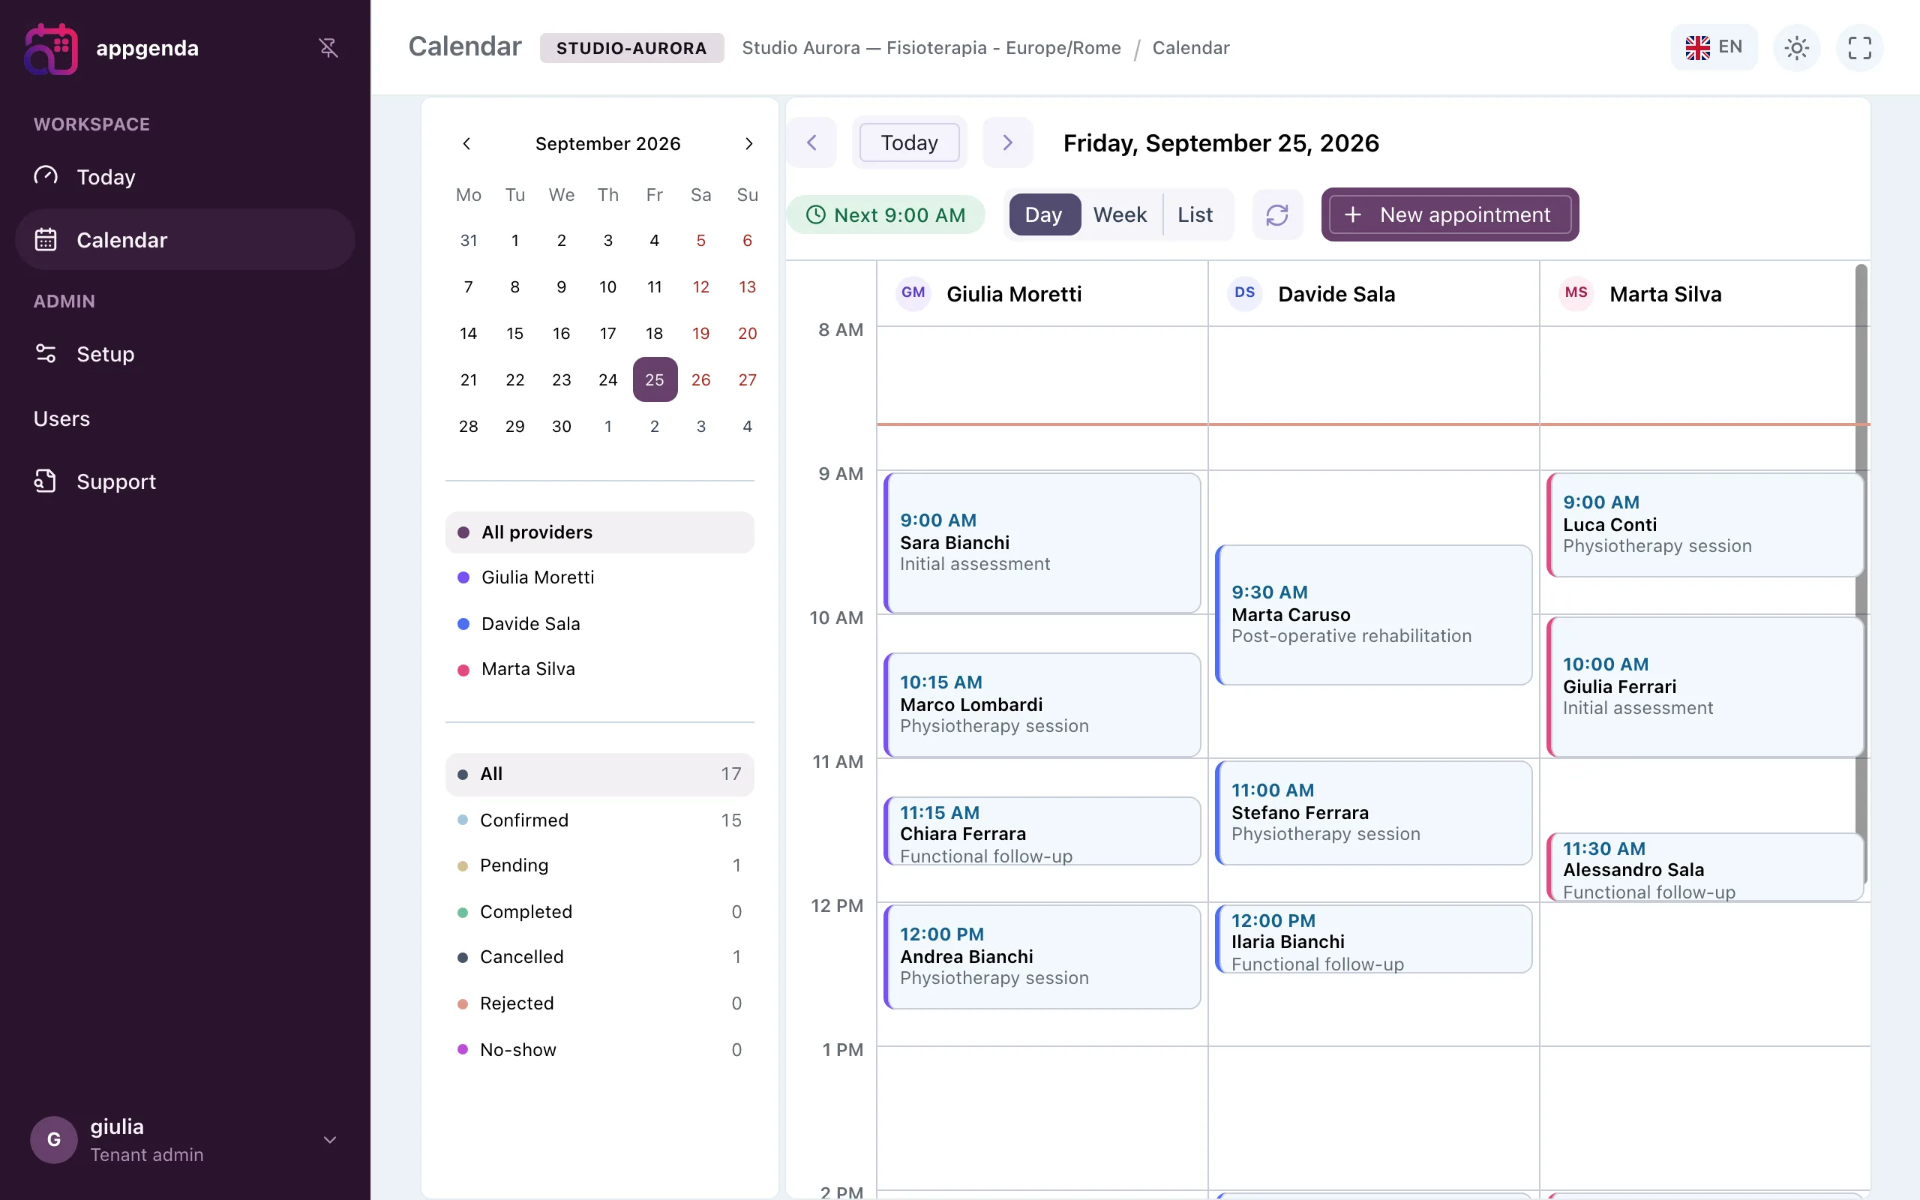The width and height of the screenshot is (1920, 1200).
Task: Open the EN language selector
Action: coord(1714,47)
